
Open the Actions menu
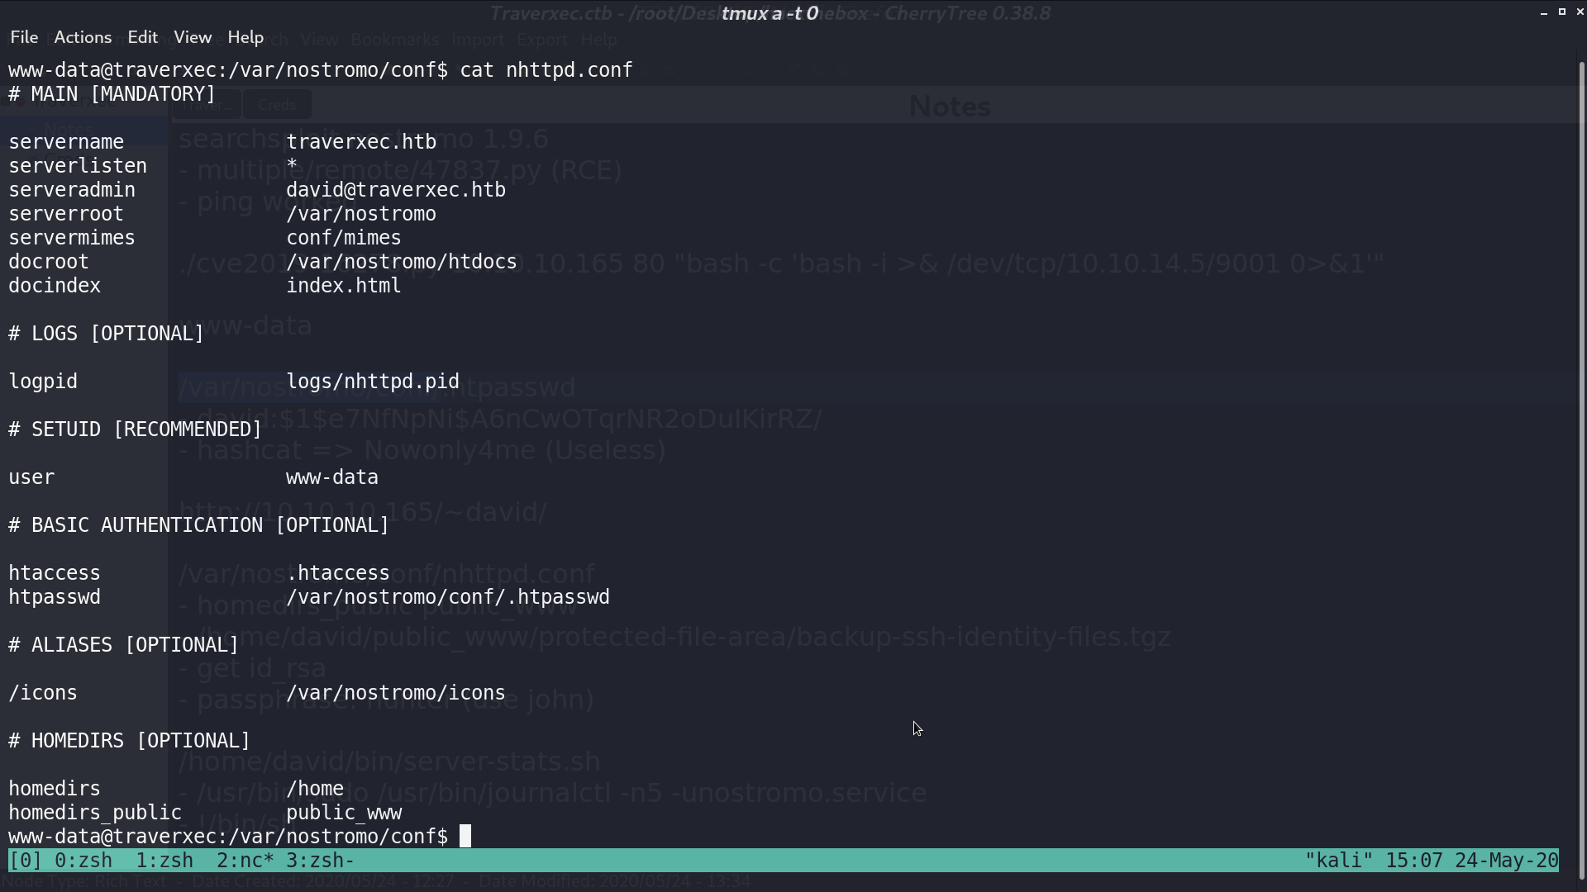tap(83, 37)
